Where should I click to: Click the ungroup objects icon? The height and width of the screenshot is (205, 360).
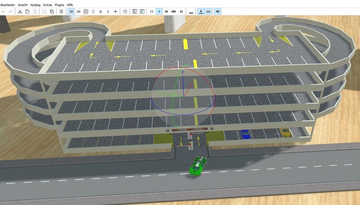52,12
